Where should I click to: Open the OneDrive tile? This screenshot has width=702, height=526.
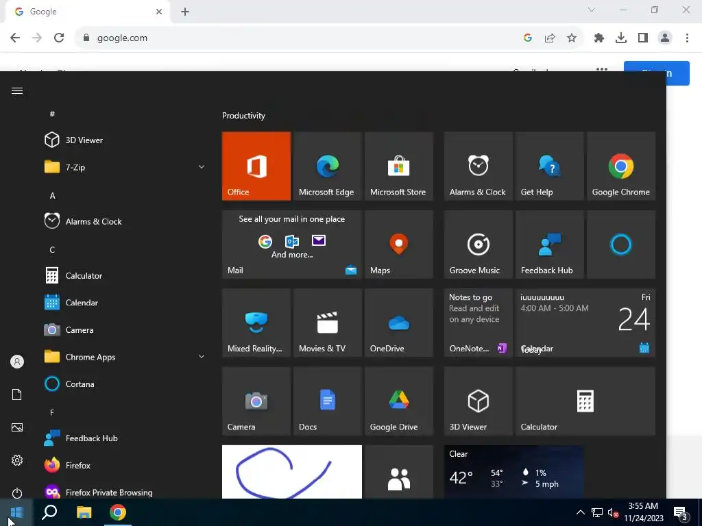[x=399, y=323]
